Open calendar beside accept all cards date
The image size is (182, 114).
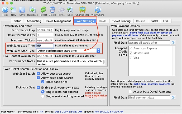173,43
